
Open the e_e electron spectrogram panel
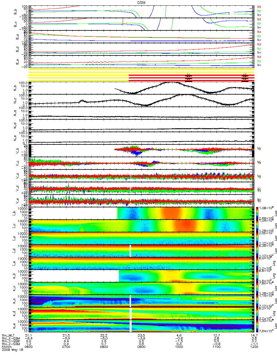click(x=141, y=326)
